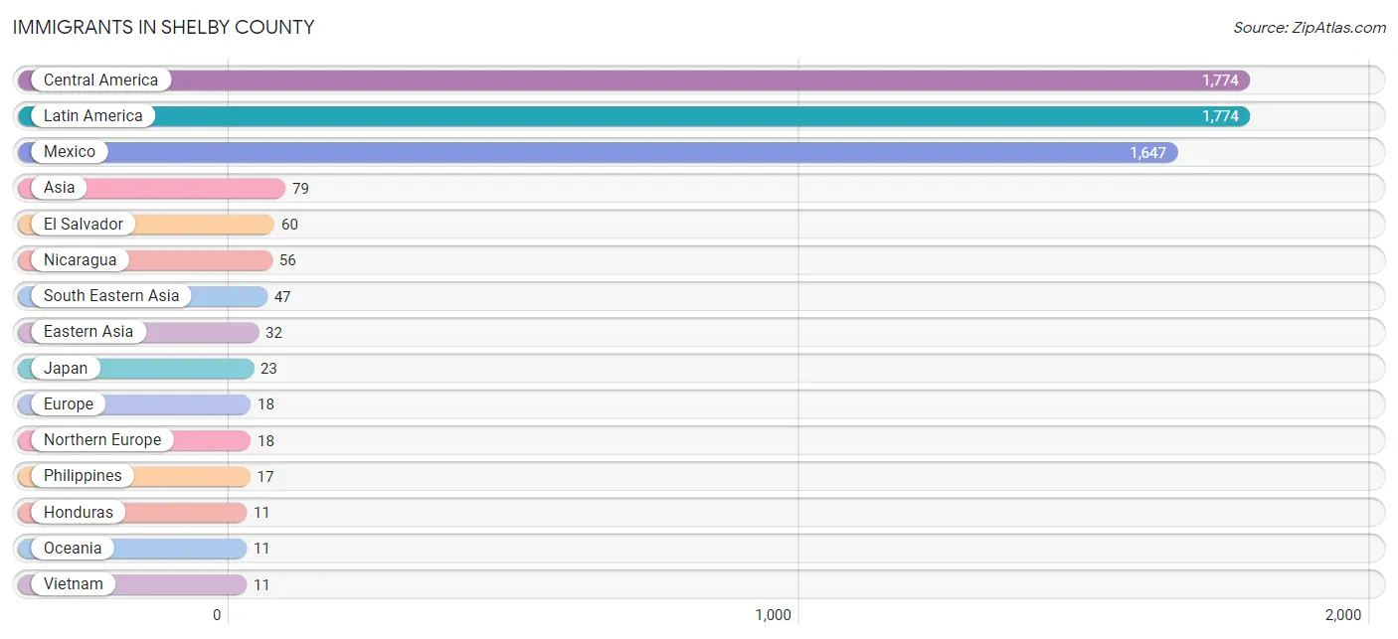1398x639 pixels.
Task: Select the value 11 beside Vietnam
Action: pyautogui.click(x=262, y=585)
